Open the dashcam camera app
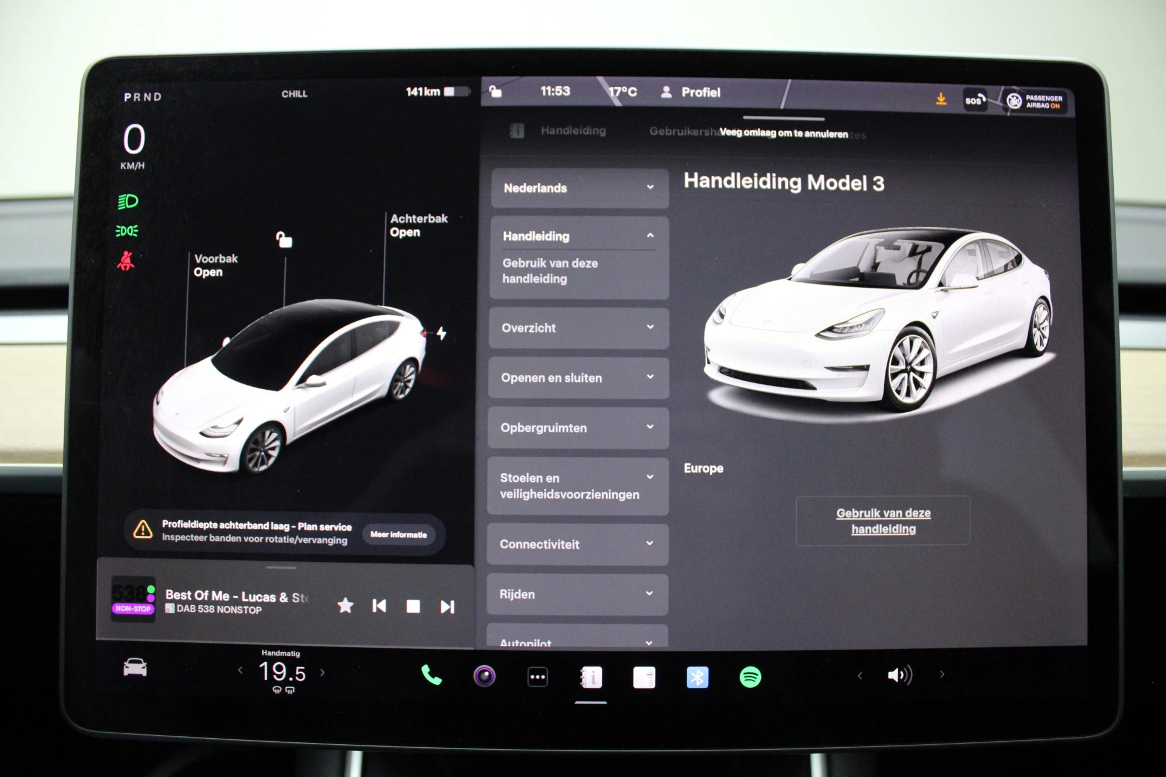This screenshot has width=1166, height=777. click(x=484, y=676)
